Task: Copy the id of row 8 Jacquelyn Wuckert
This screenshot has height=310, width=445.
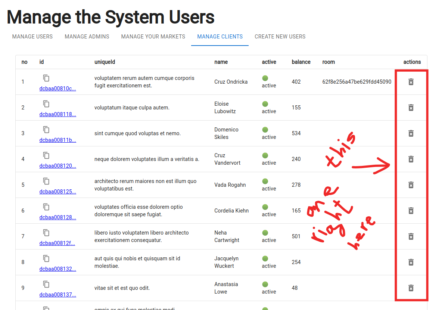Action: pos(46,258)
